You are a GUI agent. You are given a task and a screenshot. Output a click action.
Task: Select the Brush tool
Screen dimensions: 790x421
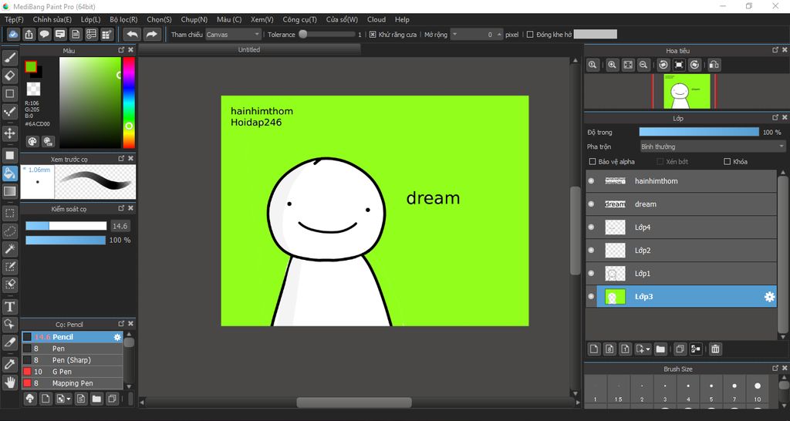tap(9, 59)
